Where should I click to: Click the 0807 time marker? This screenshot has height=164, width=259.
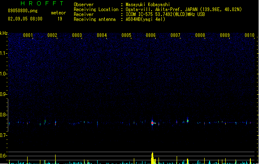[175, 35]
